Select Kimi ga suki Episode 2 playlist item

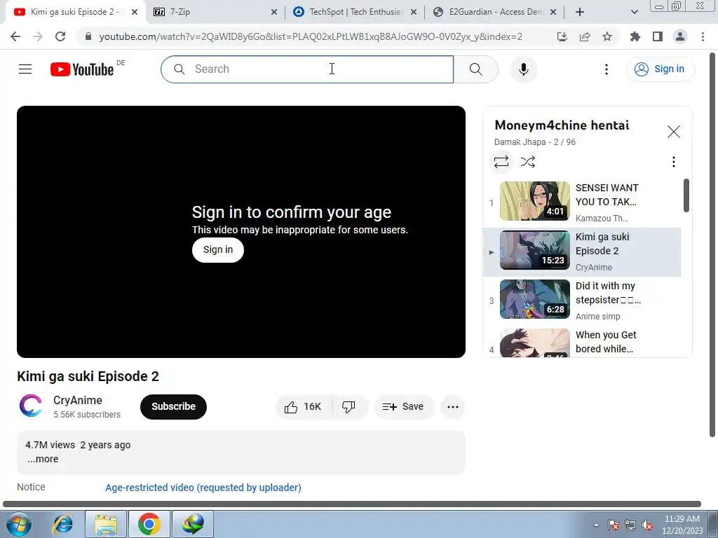coord(582,251)
